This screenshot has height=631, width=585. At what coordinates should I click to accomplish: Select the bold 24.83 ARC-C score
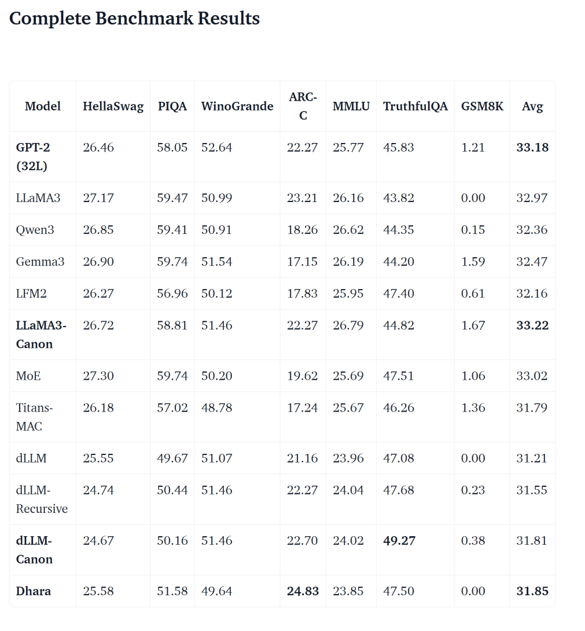(x=303, y=591)
